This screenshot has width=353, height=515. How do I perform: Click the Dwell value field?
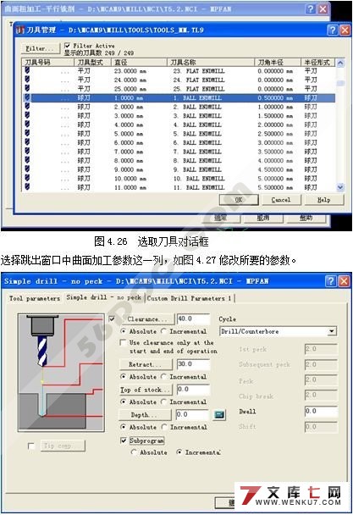point(321,411)
